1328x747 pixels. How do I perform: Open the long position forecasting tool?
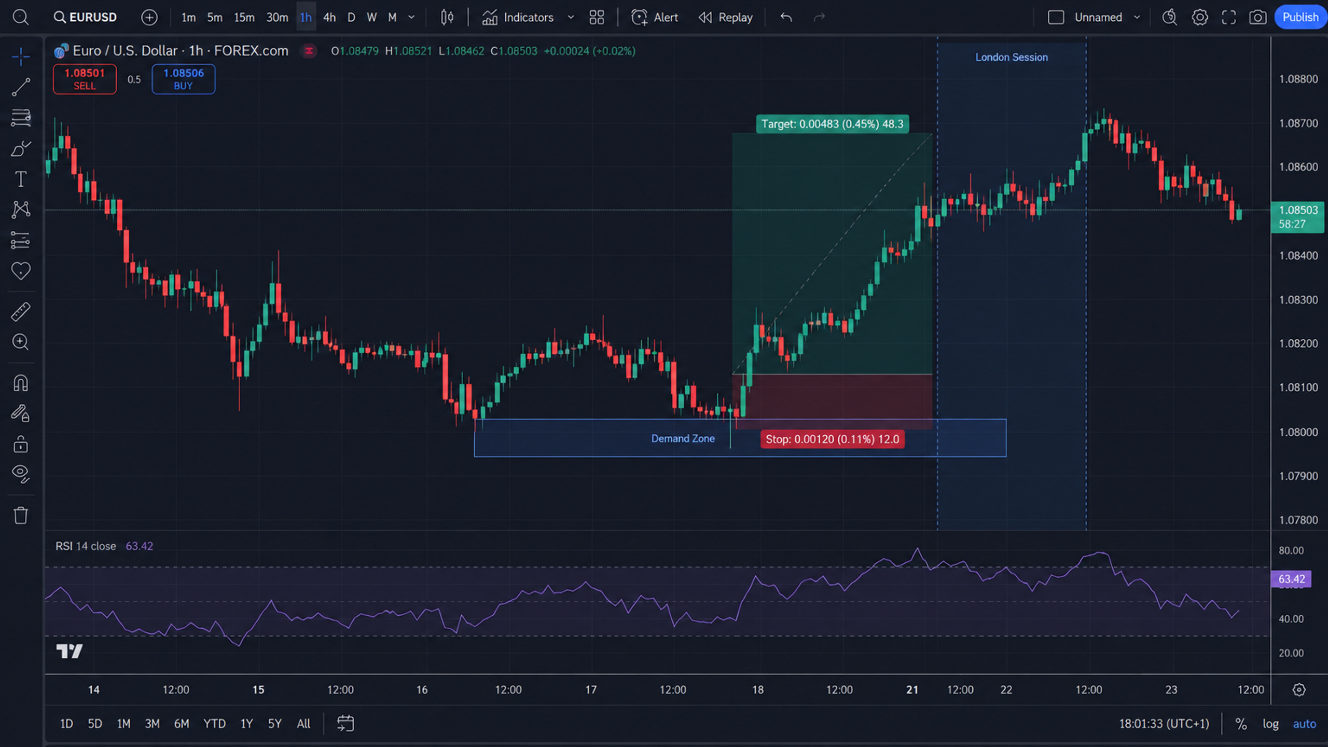pyautogui.click(x=21, y=240)
